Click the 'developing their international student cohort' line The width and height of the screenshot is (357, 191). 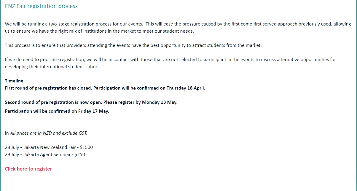[x=53, y=67]
